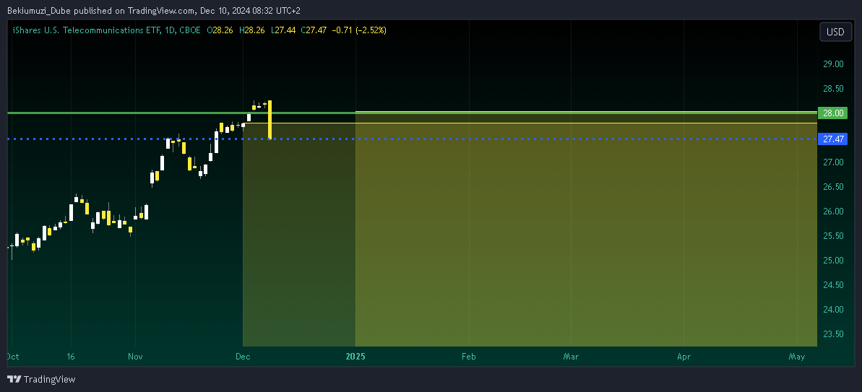Click the 26.50 price axis label
Image resolution: width=862 pixels, height=392 pixels.
coord(833,187)
